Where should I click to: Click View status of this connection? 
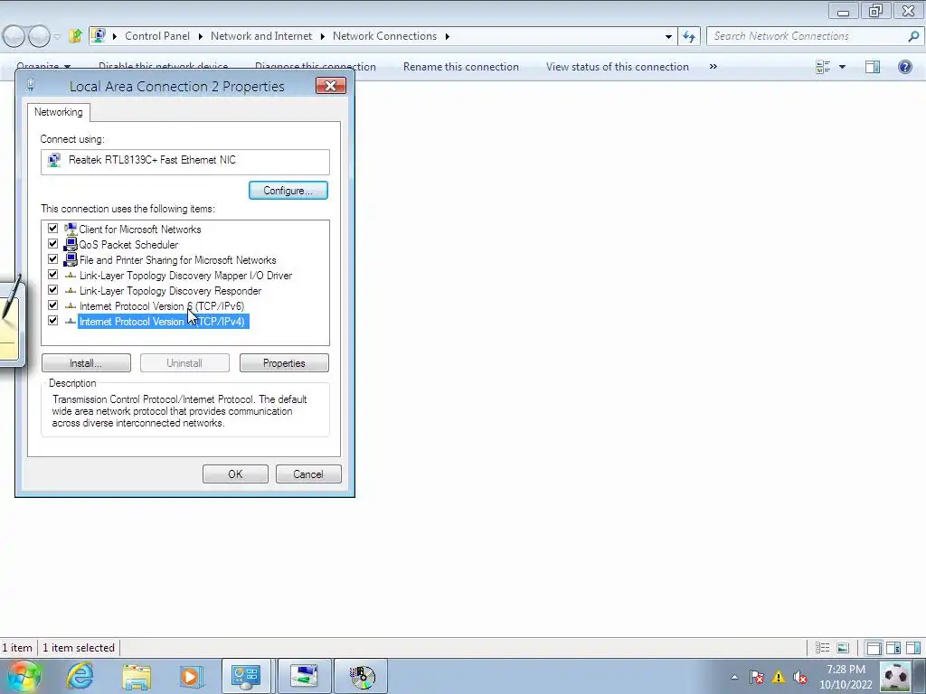click(617, 67)
